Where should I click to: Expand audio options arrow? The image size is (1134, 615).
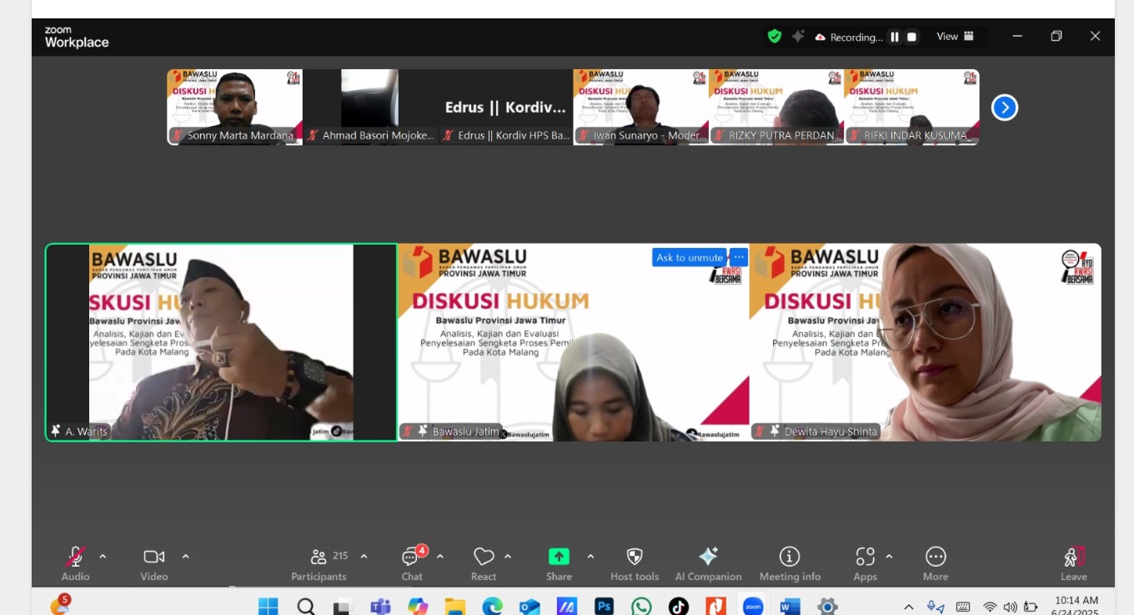click(103, 557)
